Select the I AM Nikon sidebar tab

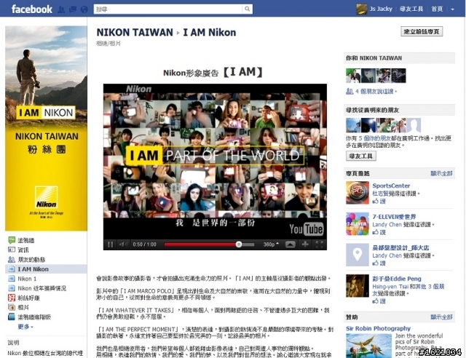click(x=46, y=269)
